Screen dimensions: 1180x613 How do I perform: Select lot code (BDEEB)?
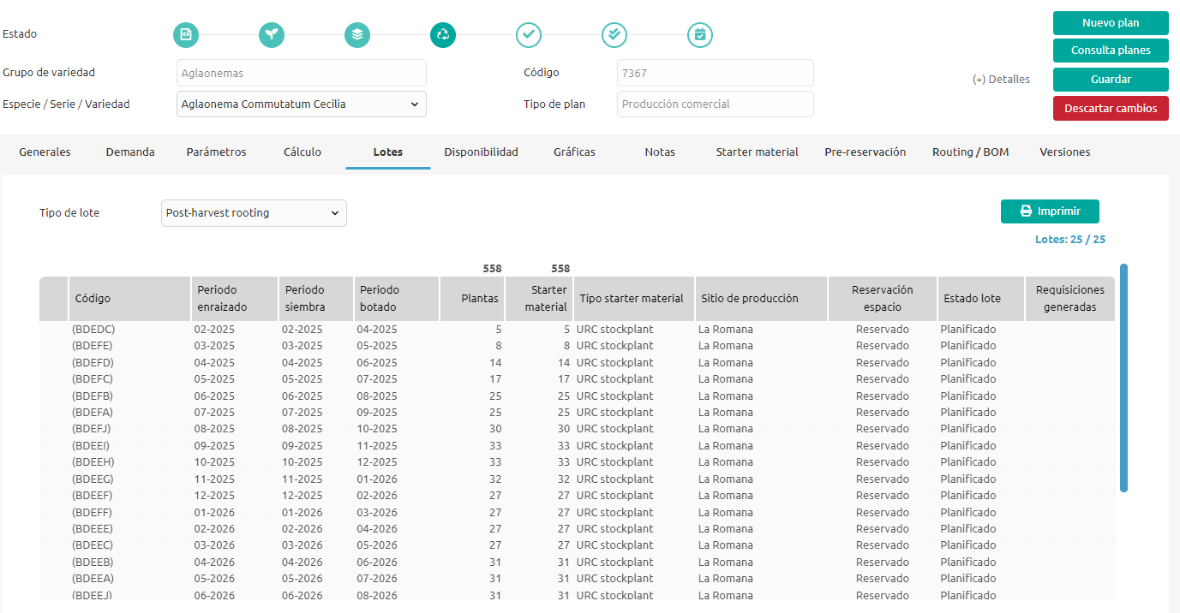click(93, 562)
